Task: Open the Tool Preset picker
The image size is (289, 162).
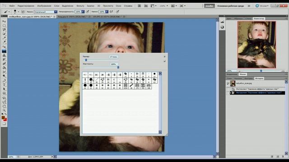Action: 7,12
